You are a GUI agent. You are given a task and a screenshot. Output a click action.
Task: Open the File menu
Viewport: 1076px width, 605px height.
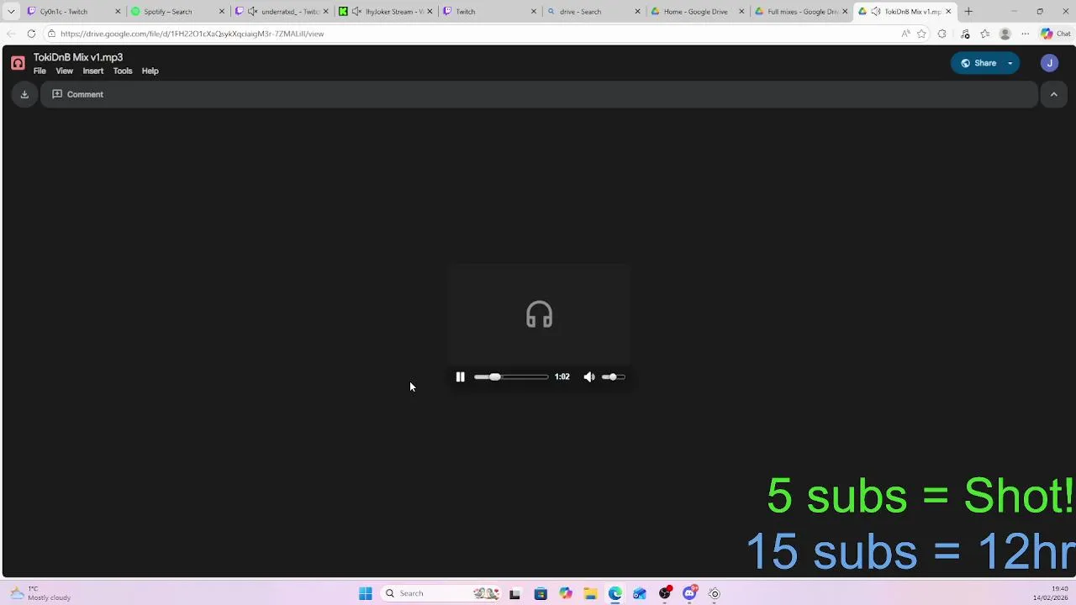click(x=40, y=71)
